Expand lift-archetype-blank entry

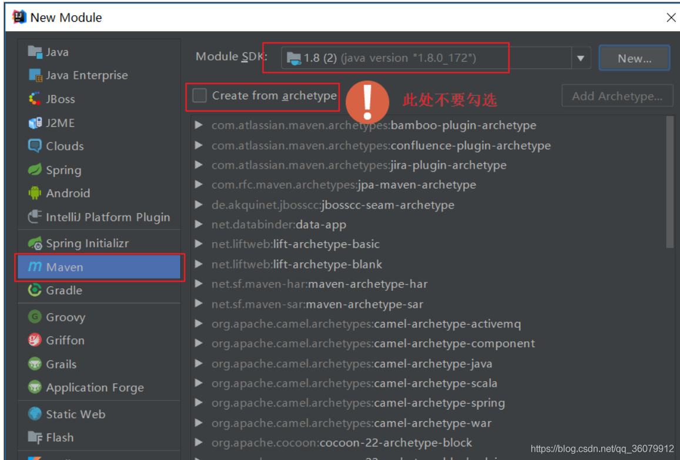[199, 264]
